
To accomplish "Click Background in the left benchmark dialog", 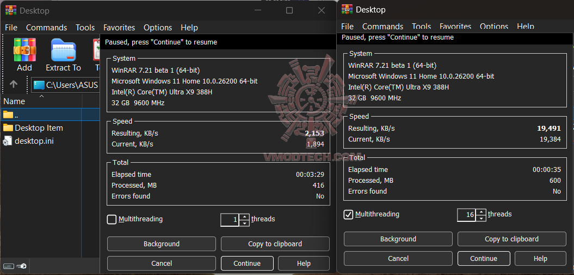I will tap(162, 244).
